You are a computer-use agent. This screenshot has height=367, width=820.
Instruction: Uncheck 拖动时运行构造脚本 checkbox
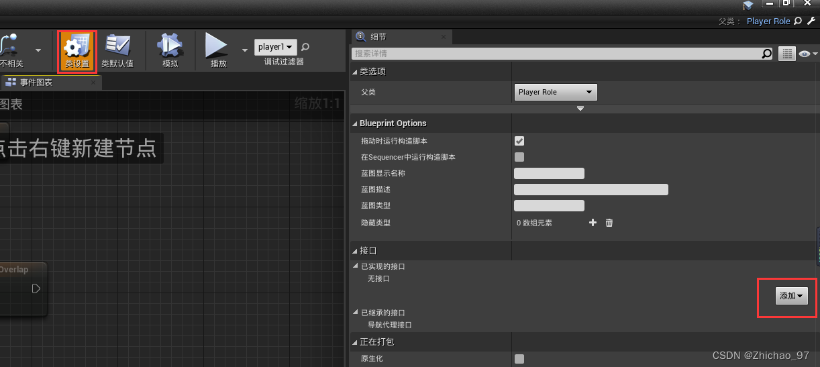pyautogui.click(x=519, y=141)
